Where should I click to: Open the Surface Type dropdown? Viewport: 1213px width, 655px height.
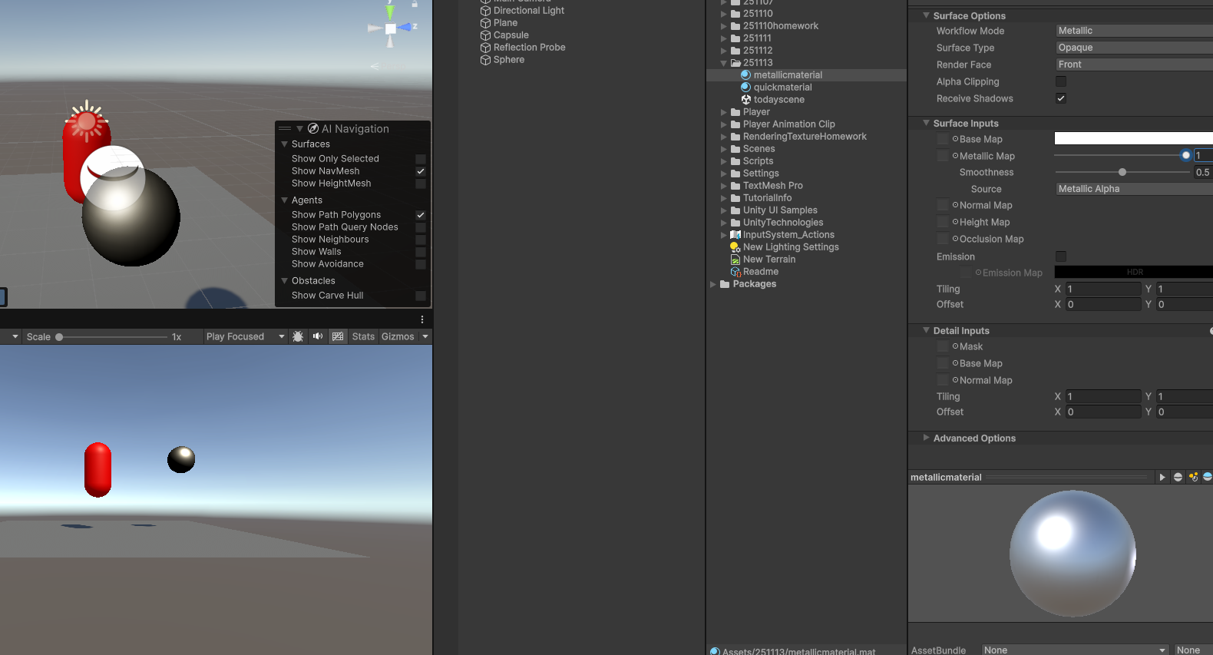pos(1134,48)
